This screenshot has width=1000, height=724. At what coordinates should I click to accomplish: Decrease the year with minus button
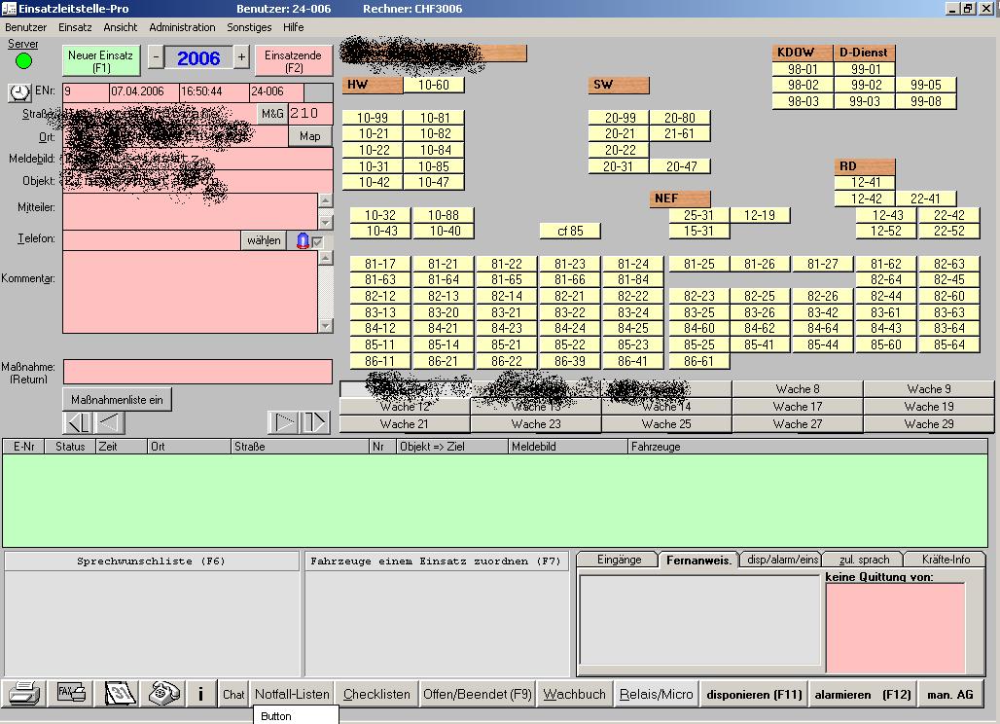point(156,58)
